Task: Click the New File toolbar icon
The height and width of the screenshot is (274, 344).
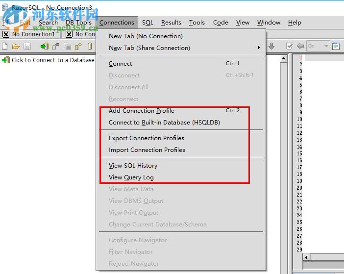Action: click(4, 46)
